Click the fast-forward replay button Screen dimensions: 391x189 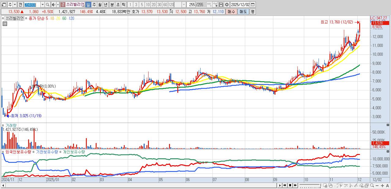[x=295, y=185]
